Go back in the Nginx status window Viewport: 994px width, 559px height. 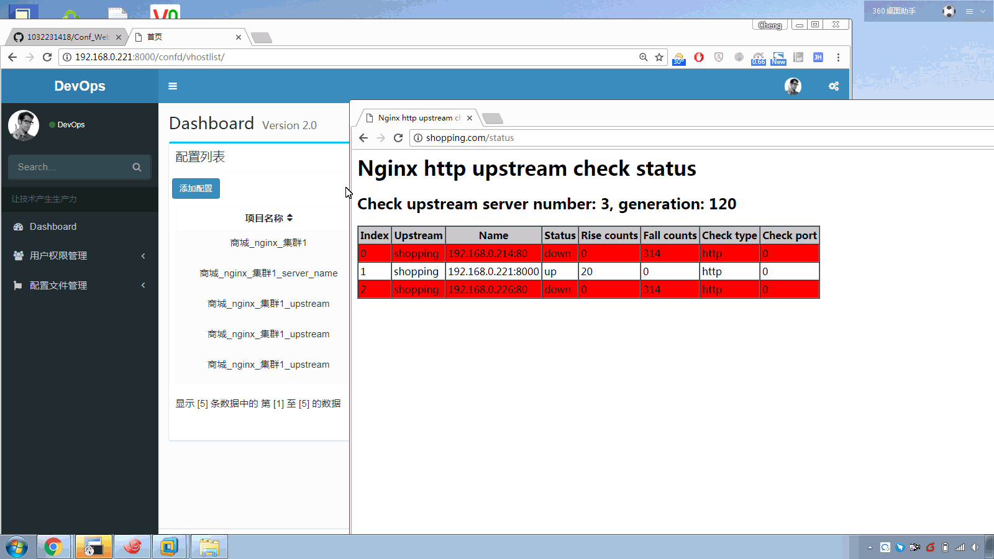tap(363, 138)
